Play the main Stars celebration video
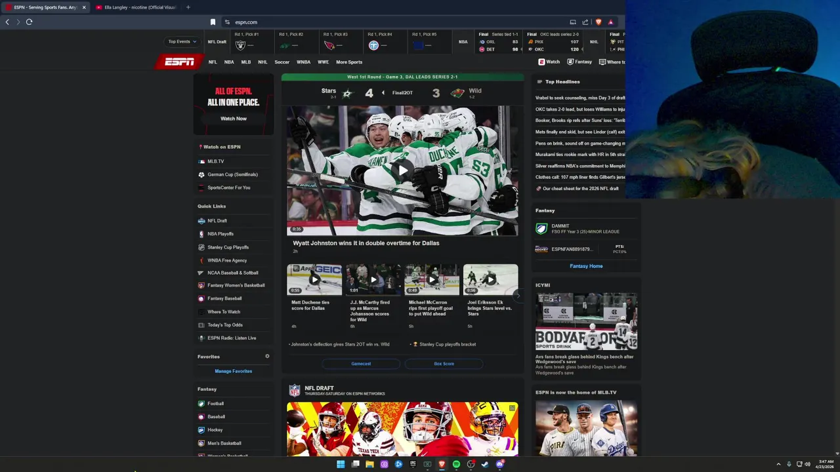The height and width of the screenshot is (472, 840). [402, 170]
